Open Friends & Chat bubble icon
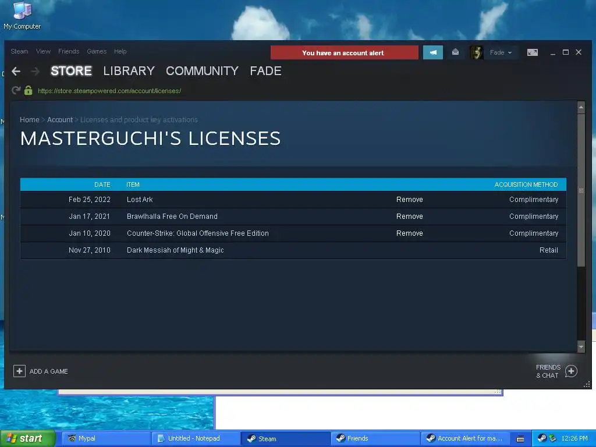596x447 pixels. coord(571,371)
